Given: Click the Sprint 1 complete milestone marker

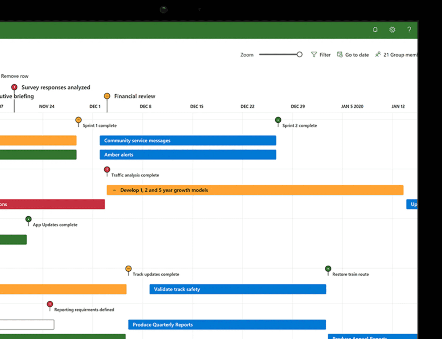Looking at the screenshot, I should click(78, 120).
